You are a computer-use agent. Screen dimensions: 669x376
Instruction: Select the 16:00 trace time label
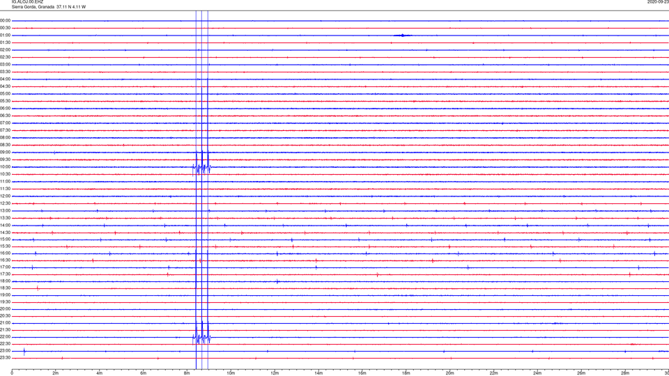tap(6, 253)
